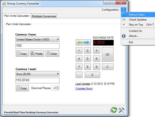This screenshot has width=155, height=117.
Task: Tap keypad digit 9
Action: (96, 67)
